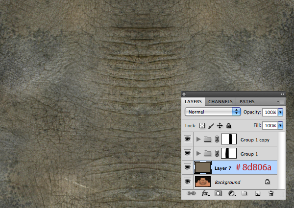Image resolution: width=294 pixels, height=208 pixels.
Task: Open the Layers panel options menu
Action: pos(280,101)
